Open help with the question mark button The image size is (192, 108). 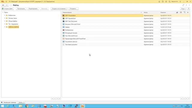[x=189, y=9]
